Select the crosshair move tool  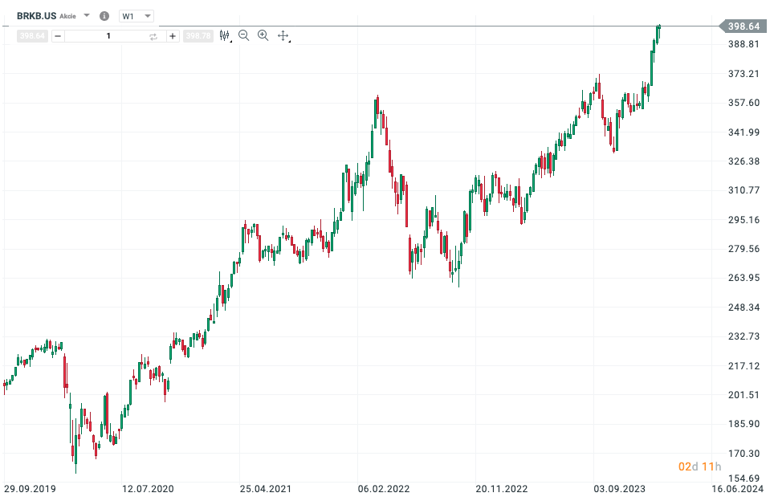coord(283,35)
